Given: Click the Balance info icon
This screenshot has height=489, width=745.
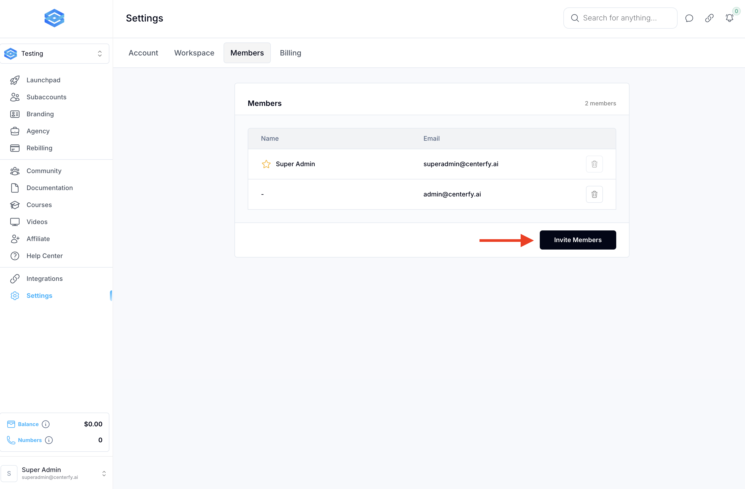Looking at the screenshot, I should [x=46, y=424].
